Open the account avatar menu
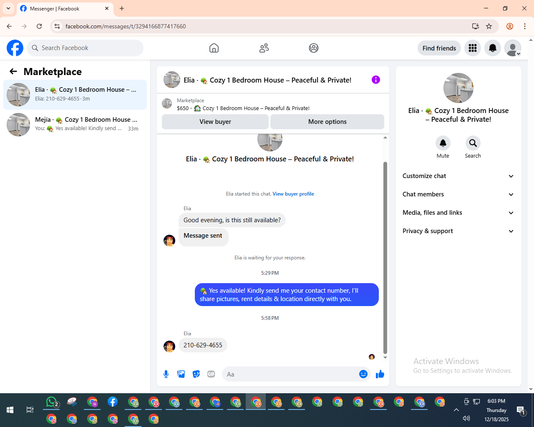The width and height of the screenshot is (534, 427). [x=513, y=48]
